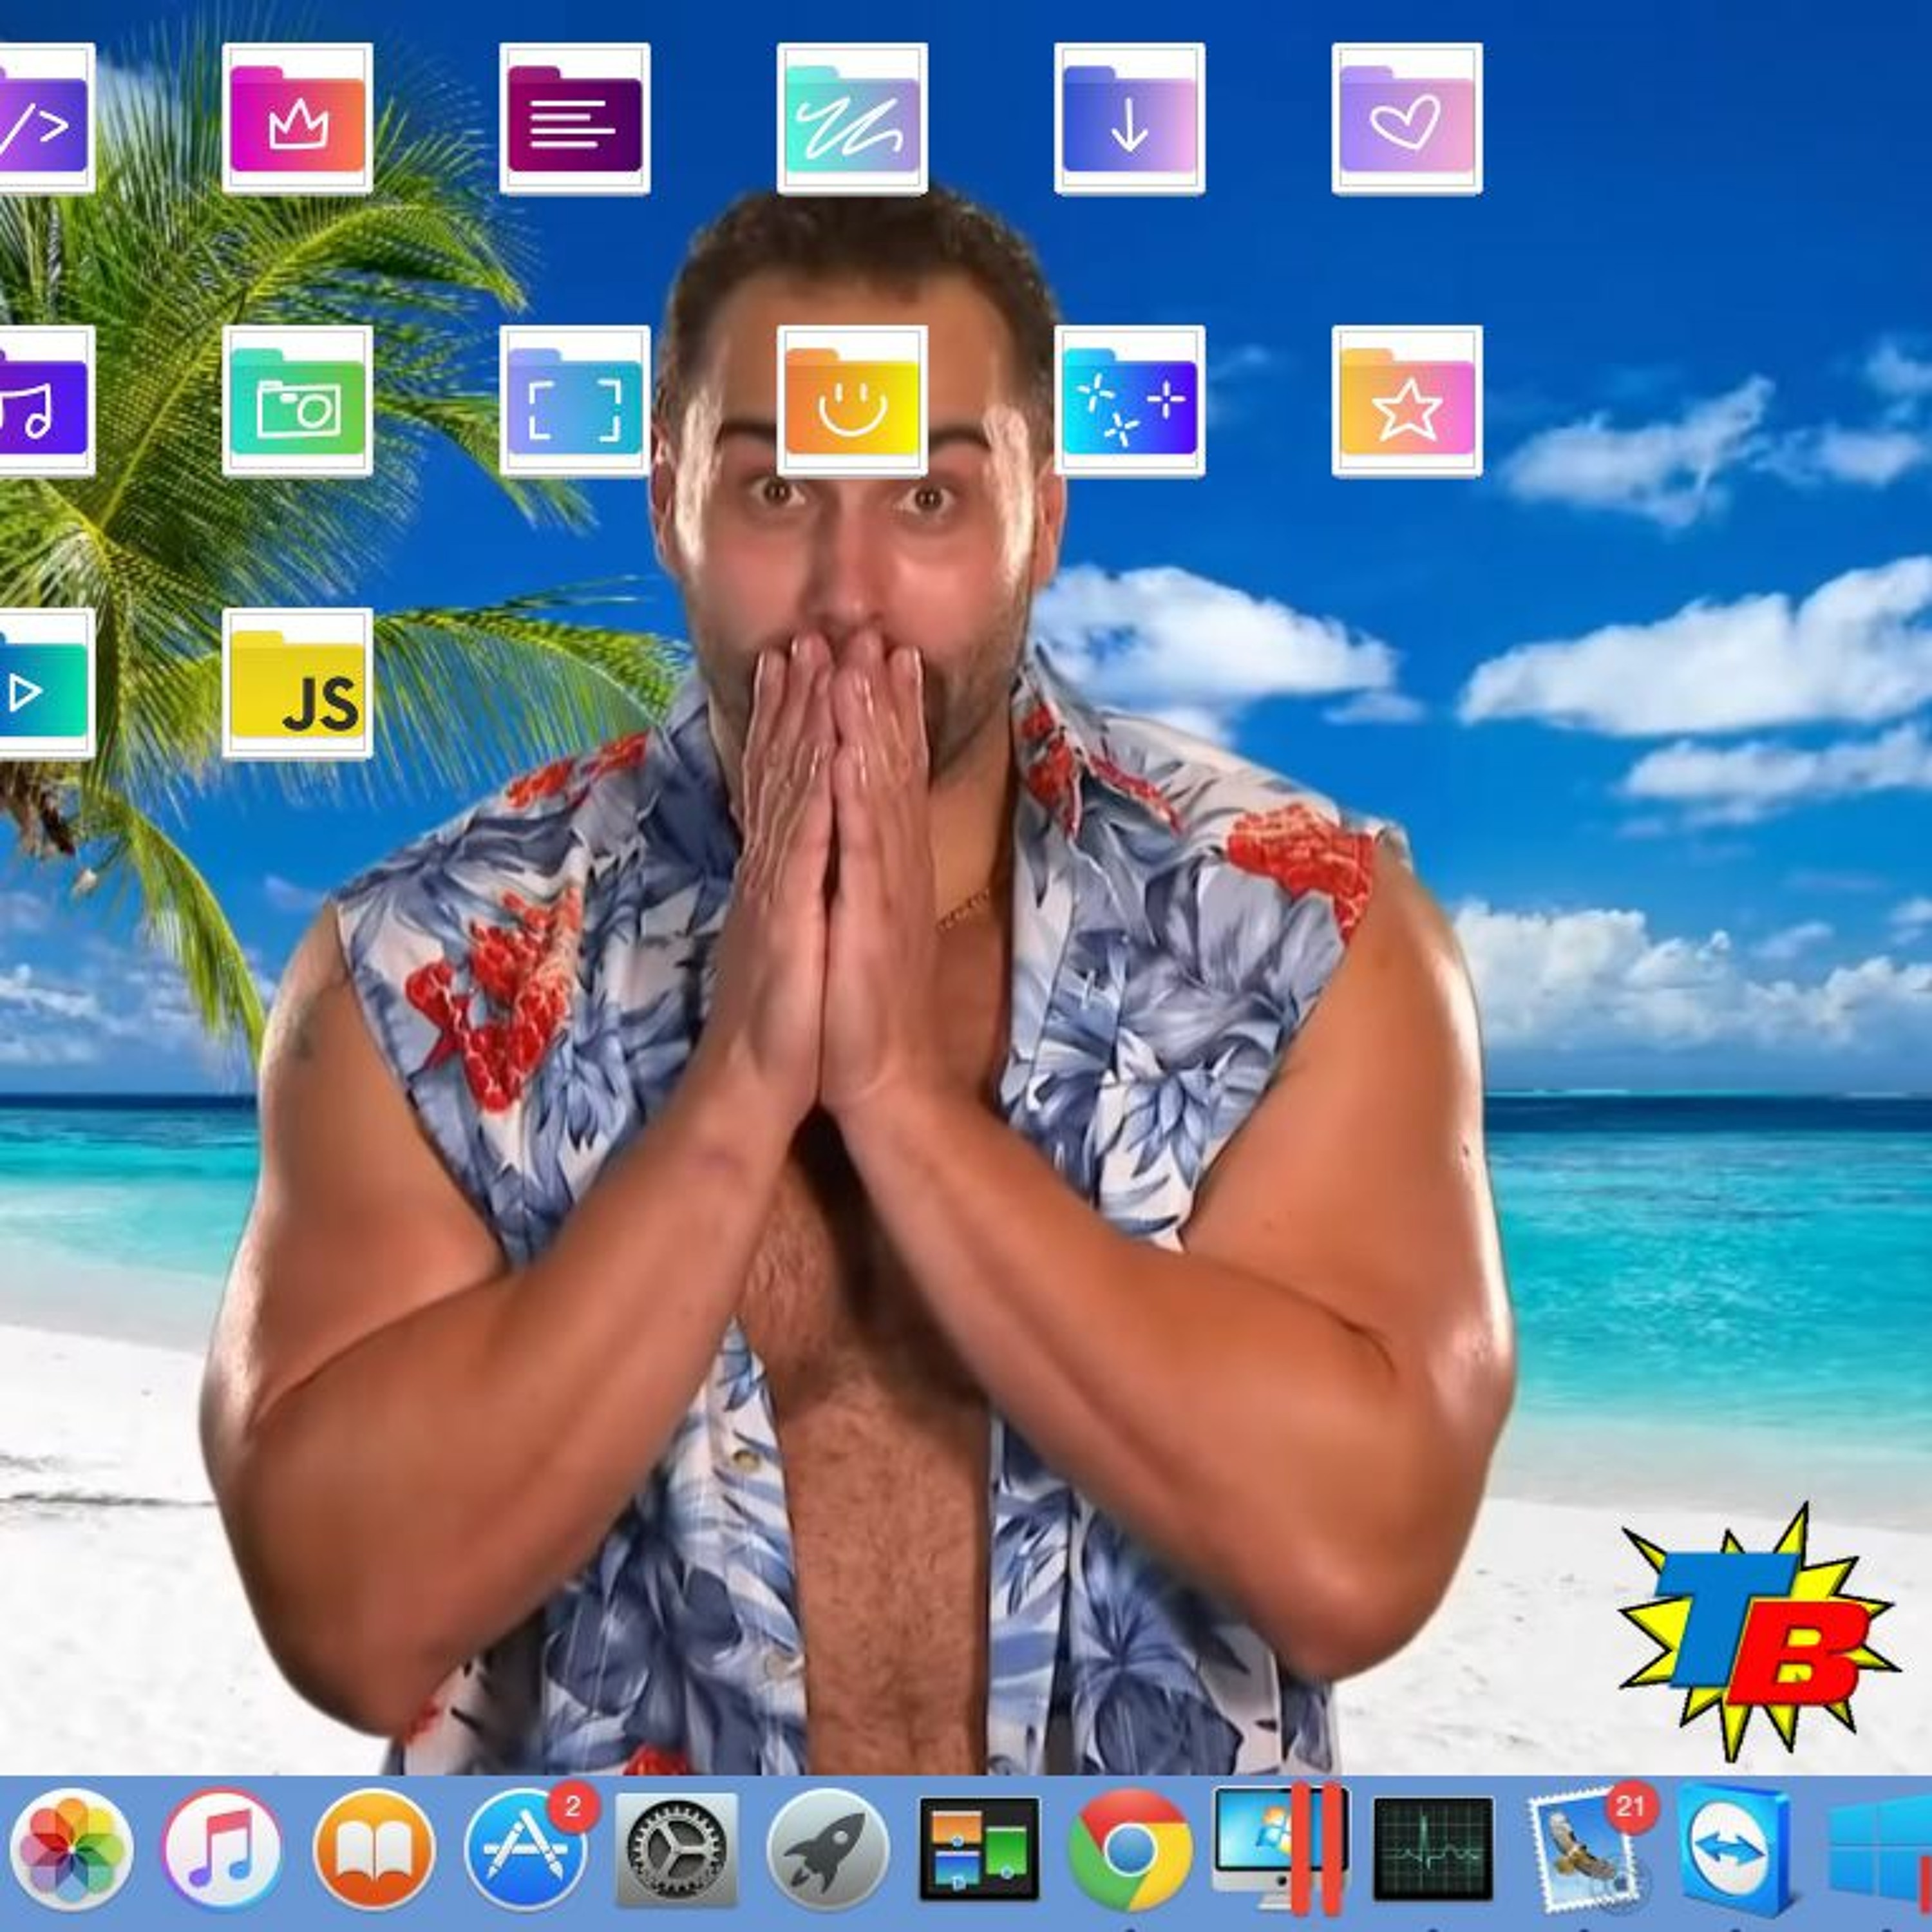The image size is (1932, 1932).
Task: Launch Google Chrome from the dock
Action: (x=1130, y=1851)
